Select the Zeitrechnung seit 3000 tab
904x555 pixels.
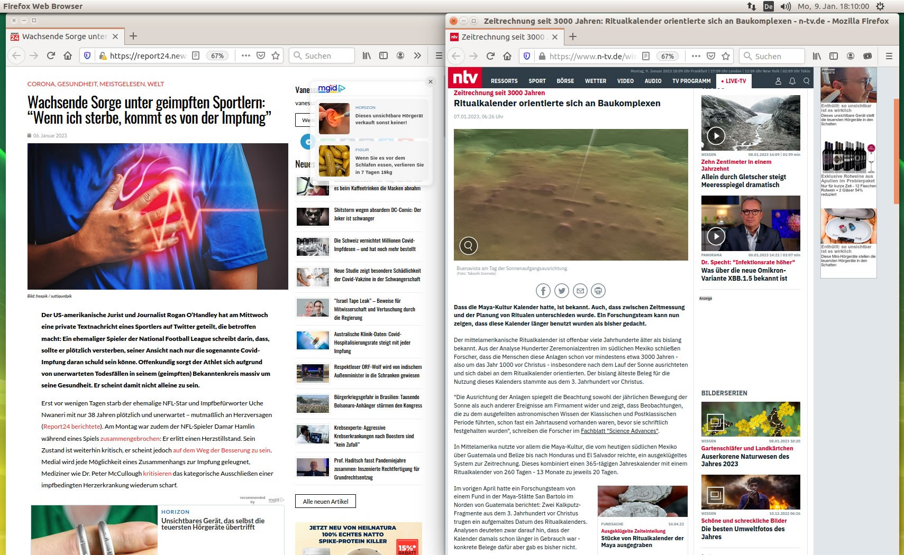click(x=504, y=36)
